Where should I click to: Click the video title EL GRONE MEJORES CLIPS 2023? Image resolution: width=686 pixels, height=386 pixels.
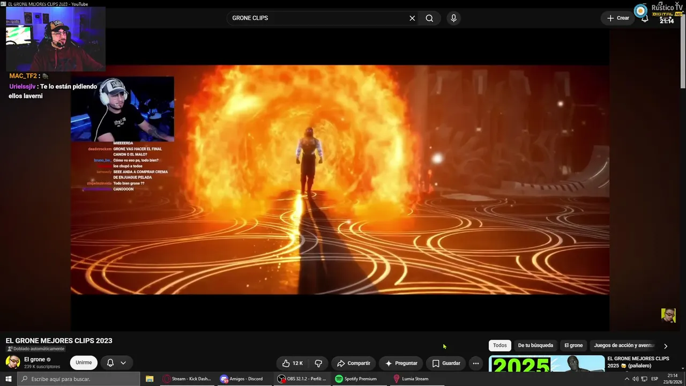coord(59,340)
